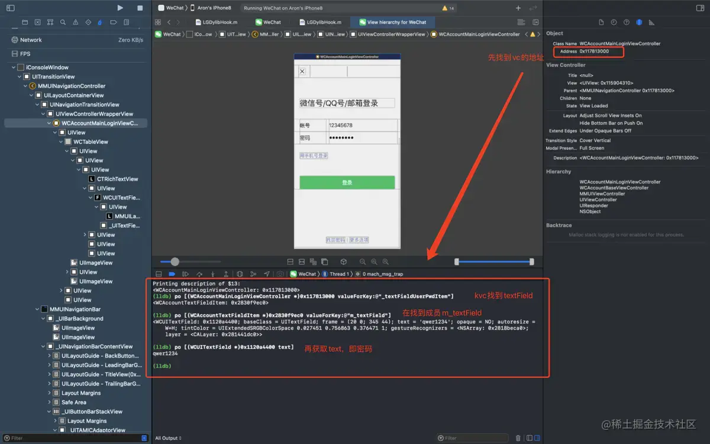
Task: Collapse the WCTableView node
Action: click(x=61, y=142)
